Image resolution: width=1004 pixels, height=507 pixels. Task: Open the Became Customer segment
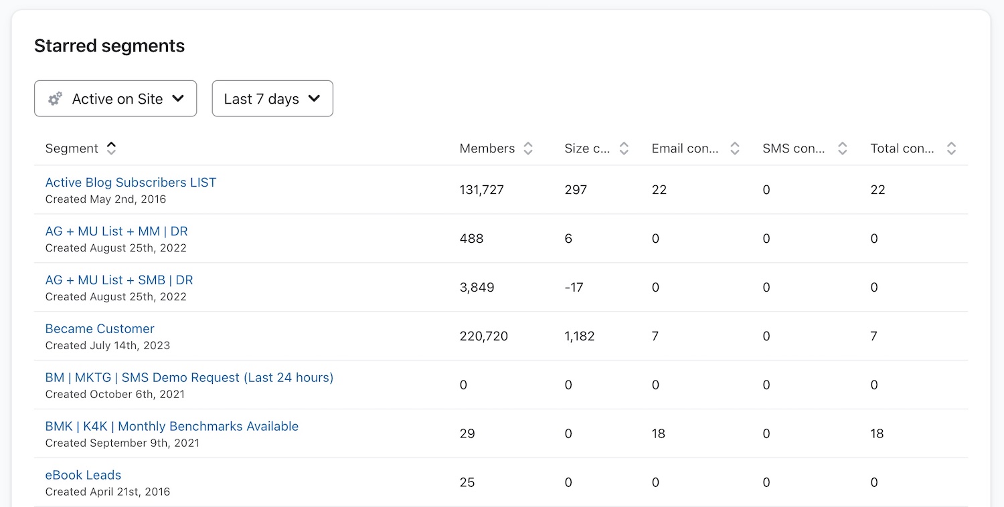click(x=100, y=329)
